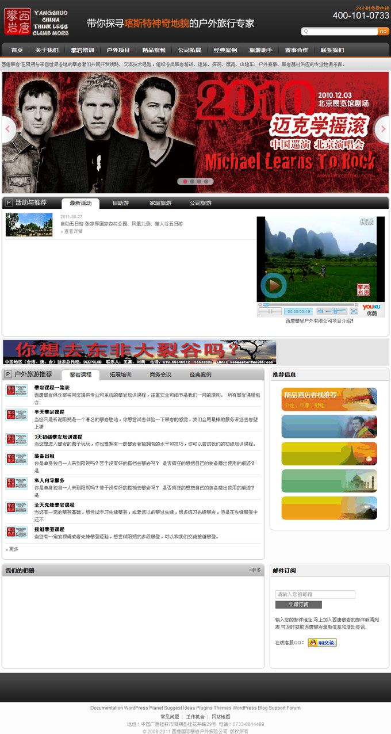Open the 接组攀登课程 title
The height and width of the screenshot is (734, 391).
click(49, 529)
